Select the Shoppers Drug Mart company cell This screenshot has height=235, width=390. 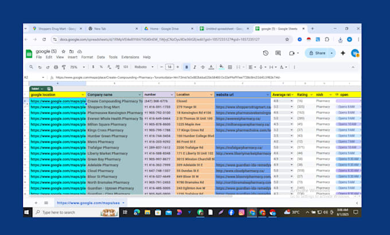[114, 107]
